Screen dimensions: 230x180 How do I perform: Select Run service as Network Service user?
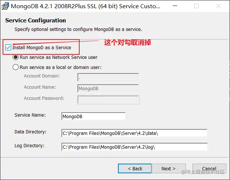coord(16,57)
